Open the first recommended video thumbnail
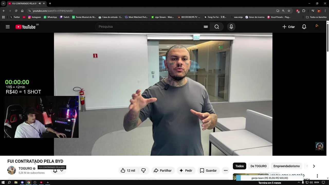Image resolution: width=329 pixels, height=185 pixels. (251, 177)
